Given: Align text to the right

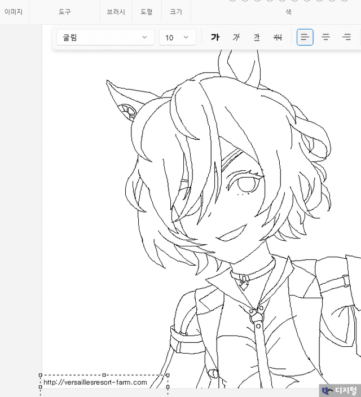Looking at the screenshot, I should click(x=346, y=38).
